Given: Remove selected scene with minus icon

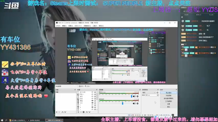Looking at the screenshot, I should coord(59,112).
